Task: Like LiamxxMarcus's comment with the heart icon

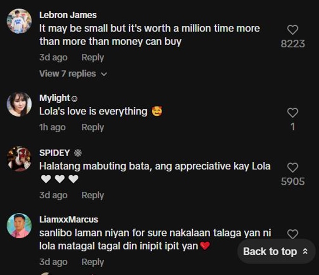Action: point(293,234)
